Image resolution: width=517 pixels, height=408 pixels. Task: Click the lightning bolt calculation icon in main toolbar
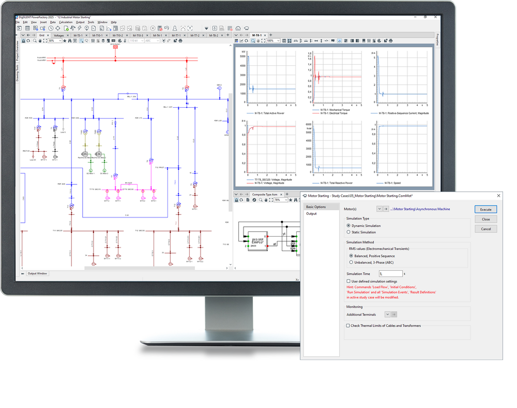coord(79,28)
